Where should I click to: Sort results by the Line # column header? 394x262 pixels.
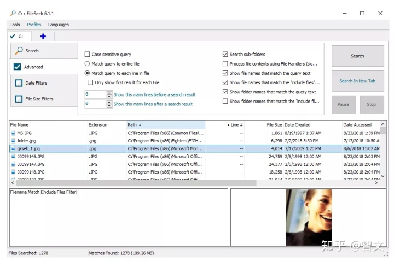tap(225, 124)
